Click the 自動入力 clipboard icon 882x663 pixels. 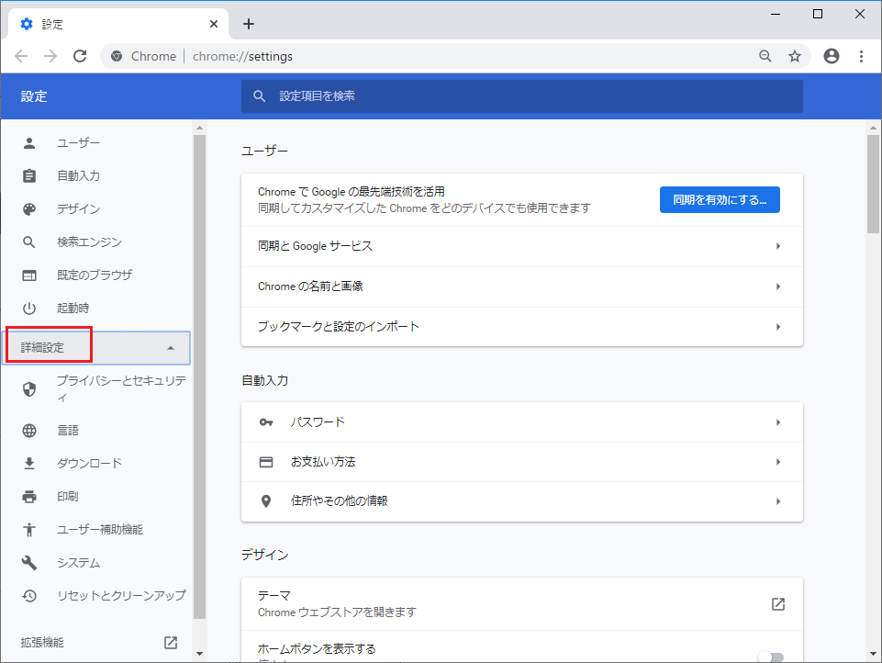(x=29, y=175)
